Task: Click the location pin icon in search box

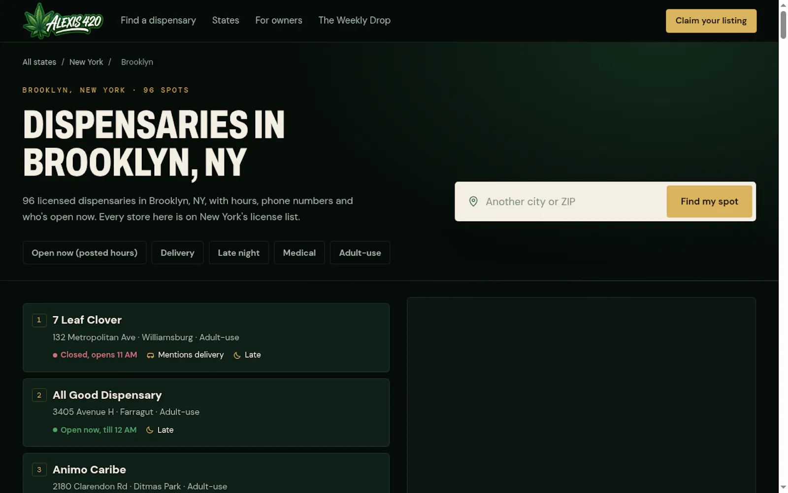Action: pyautogui.click(x=473, y=201)
